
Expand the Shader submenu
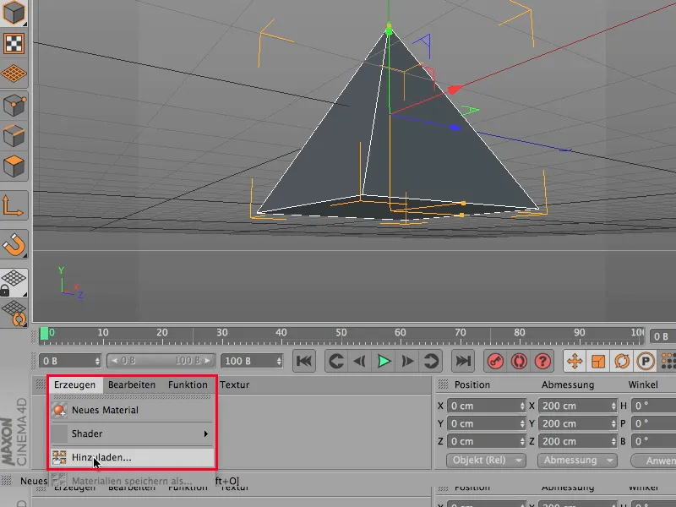tap(132, 433)
